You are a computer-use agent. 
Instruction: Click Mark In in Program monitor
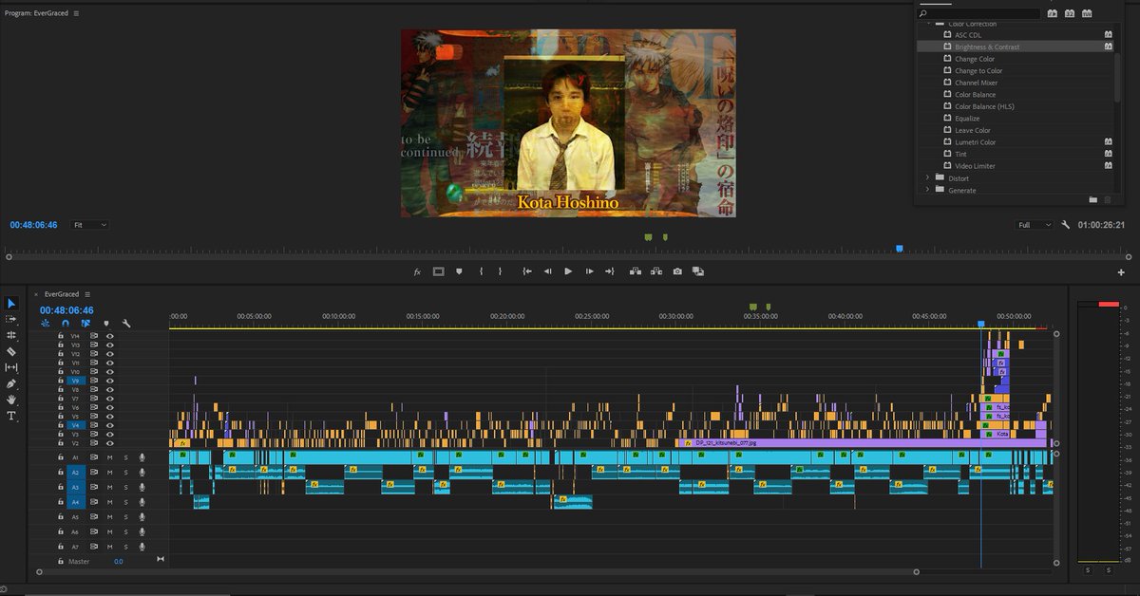(x=482, y=271)
